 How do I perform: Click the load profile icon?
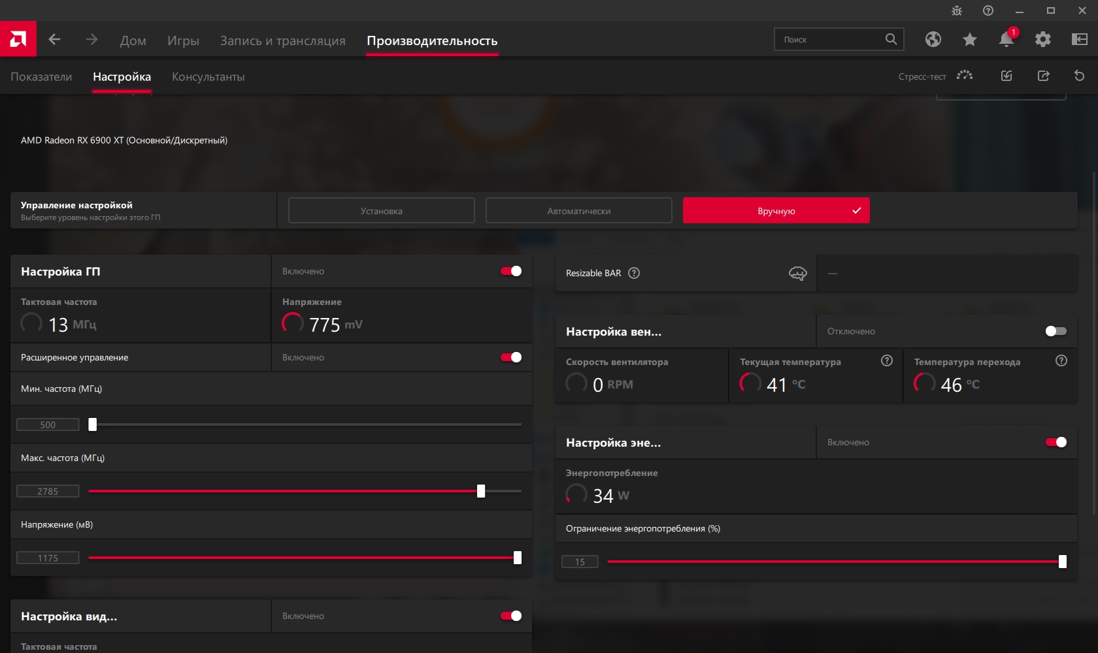(x=1006, y=76)
